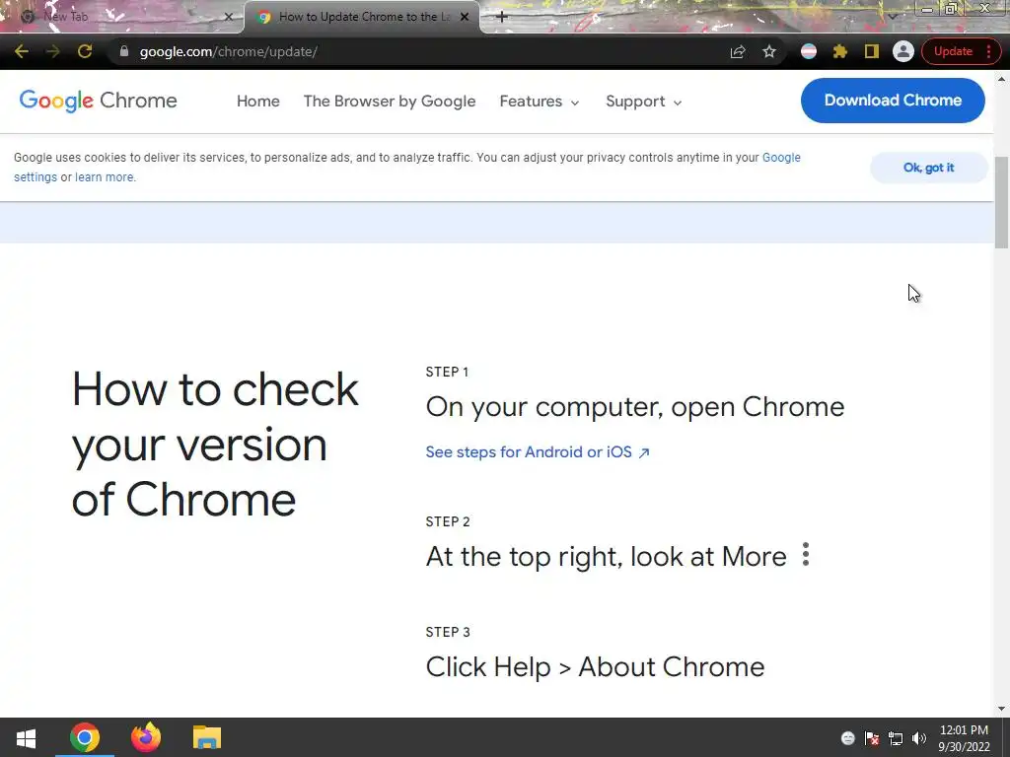Switch to the New Tab tab
The image size is (1010, 757).
(x=122, y=17)
